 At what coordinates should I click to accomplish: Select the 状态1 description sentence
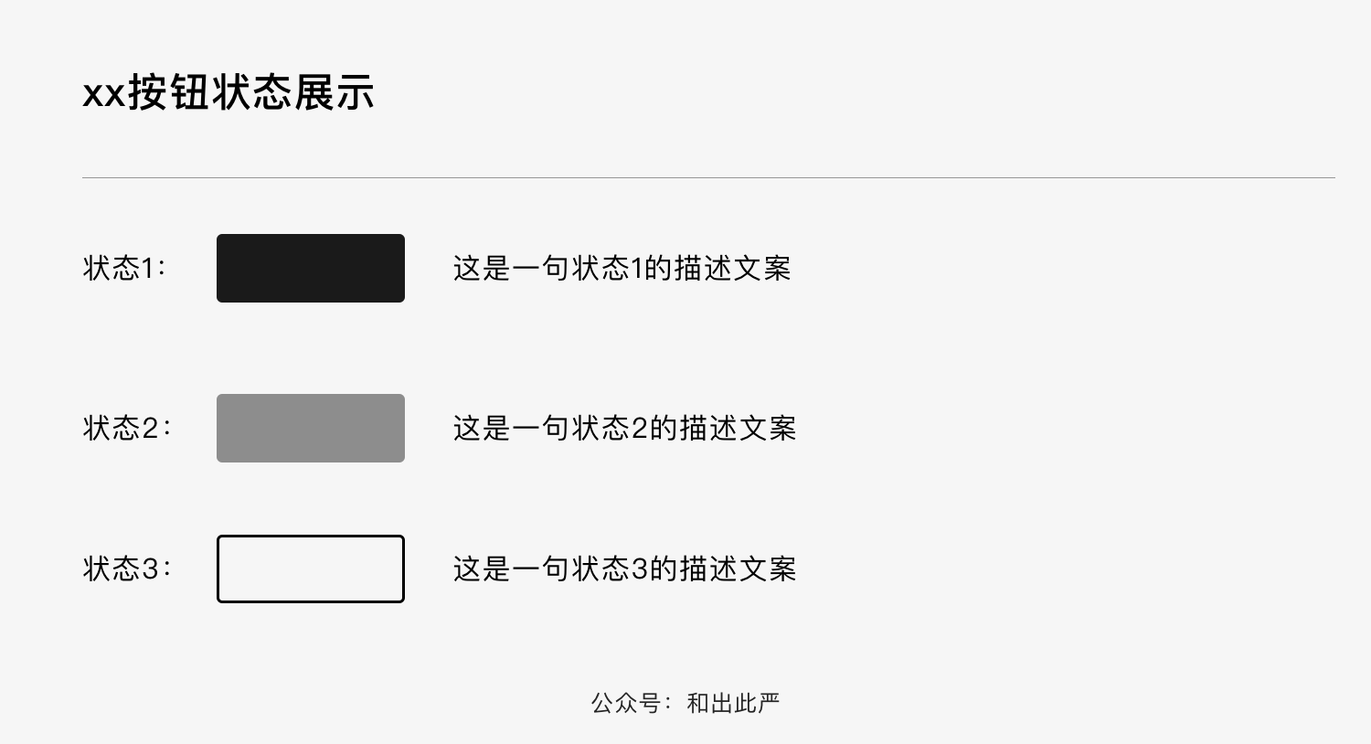(x=622, y=268)
